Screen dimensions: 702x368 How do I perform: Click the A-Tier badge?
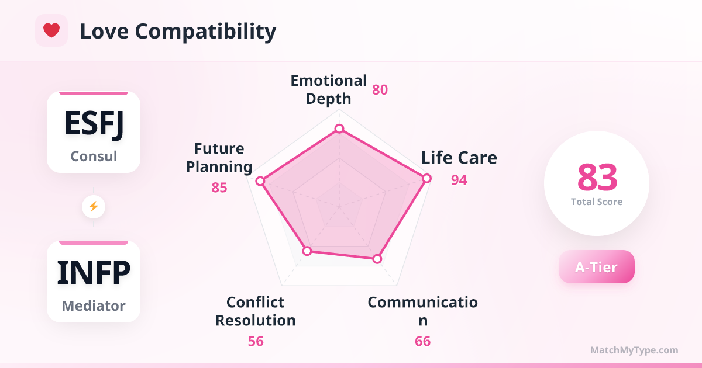click(x=597, y=267)
